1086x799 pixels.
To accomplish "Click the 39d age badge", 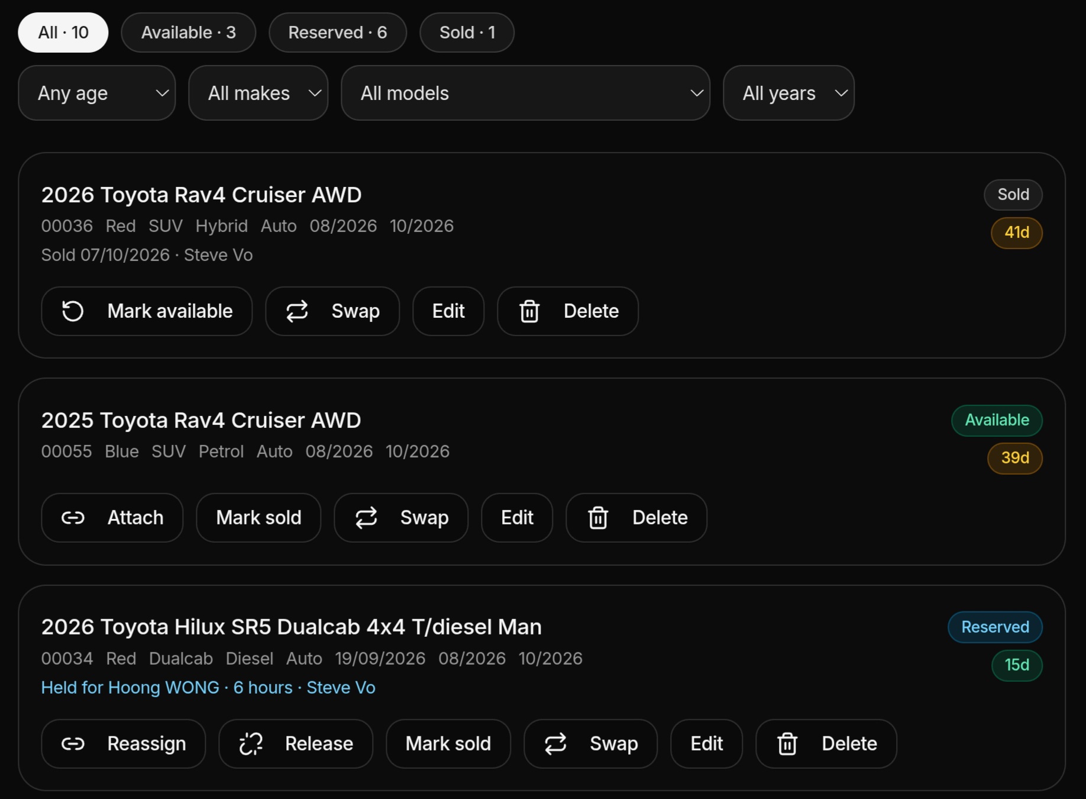I will pos(1015,459).
